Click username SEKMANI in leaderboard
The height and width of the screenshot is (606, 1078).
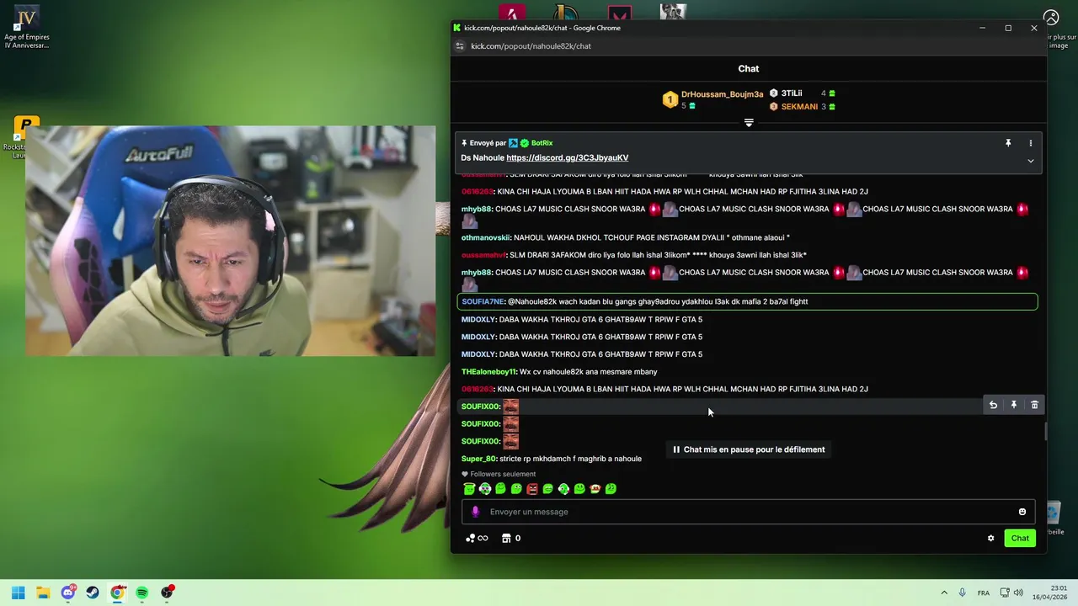799,107
